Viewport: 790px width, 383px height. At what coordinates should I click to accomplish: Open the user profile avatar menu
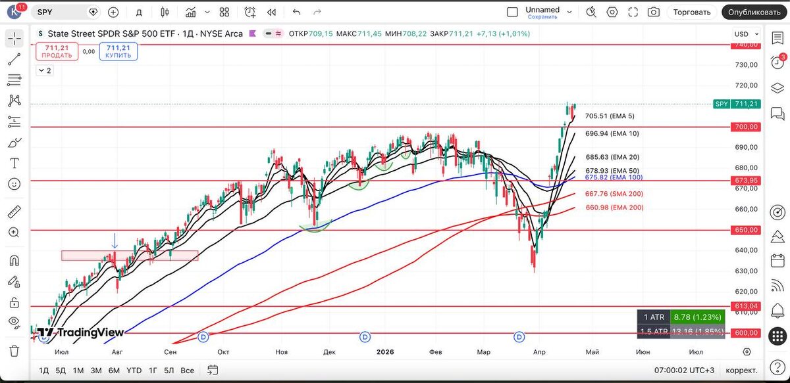pos(14,12)
